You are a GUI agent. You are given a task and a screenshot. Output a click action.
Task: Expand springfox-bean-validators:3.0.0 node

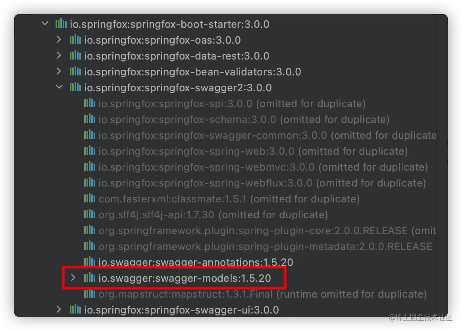point(59,71)
